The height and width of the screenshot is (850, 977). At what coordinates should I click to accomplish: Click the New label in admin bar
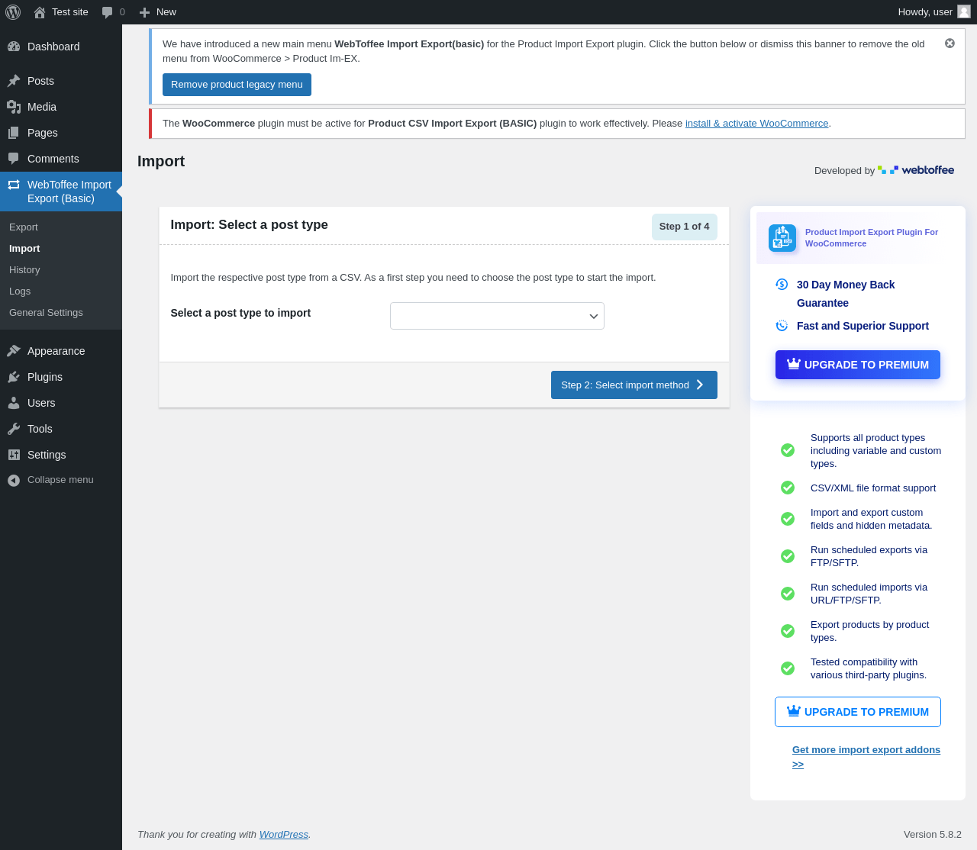pyautogui.click(x=166, y=12)
